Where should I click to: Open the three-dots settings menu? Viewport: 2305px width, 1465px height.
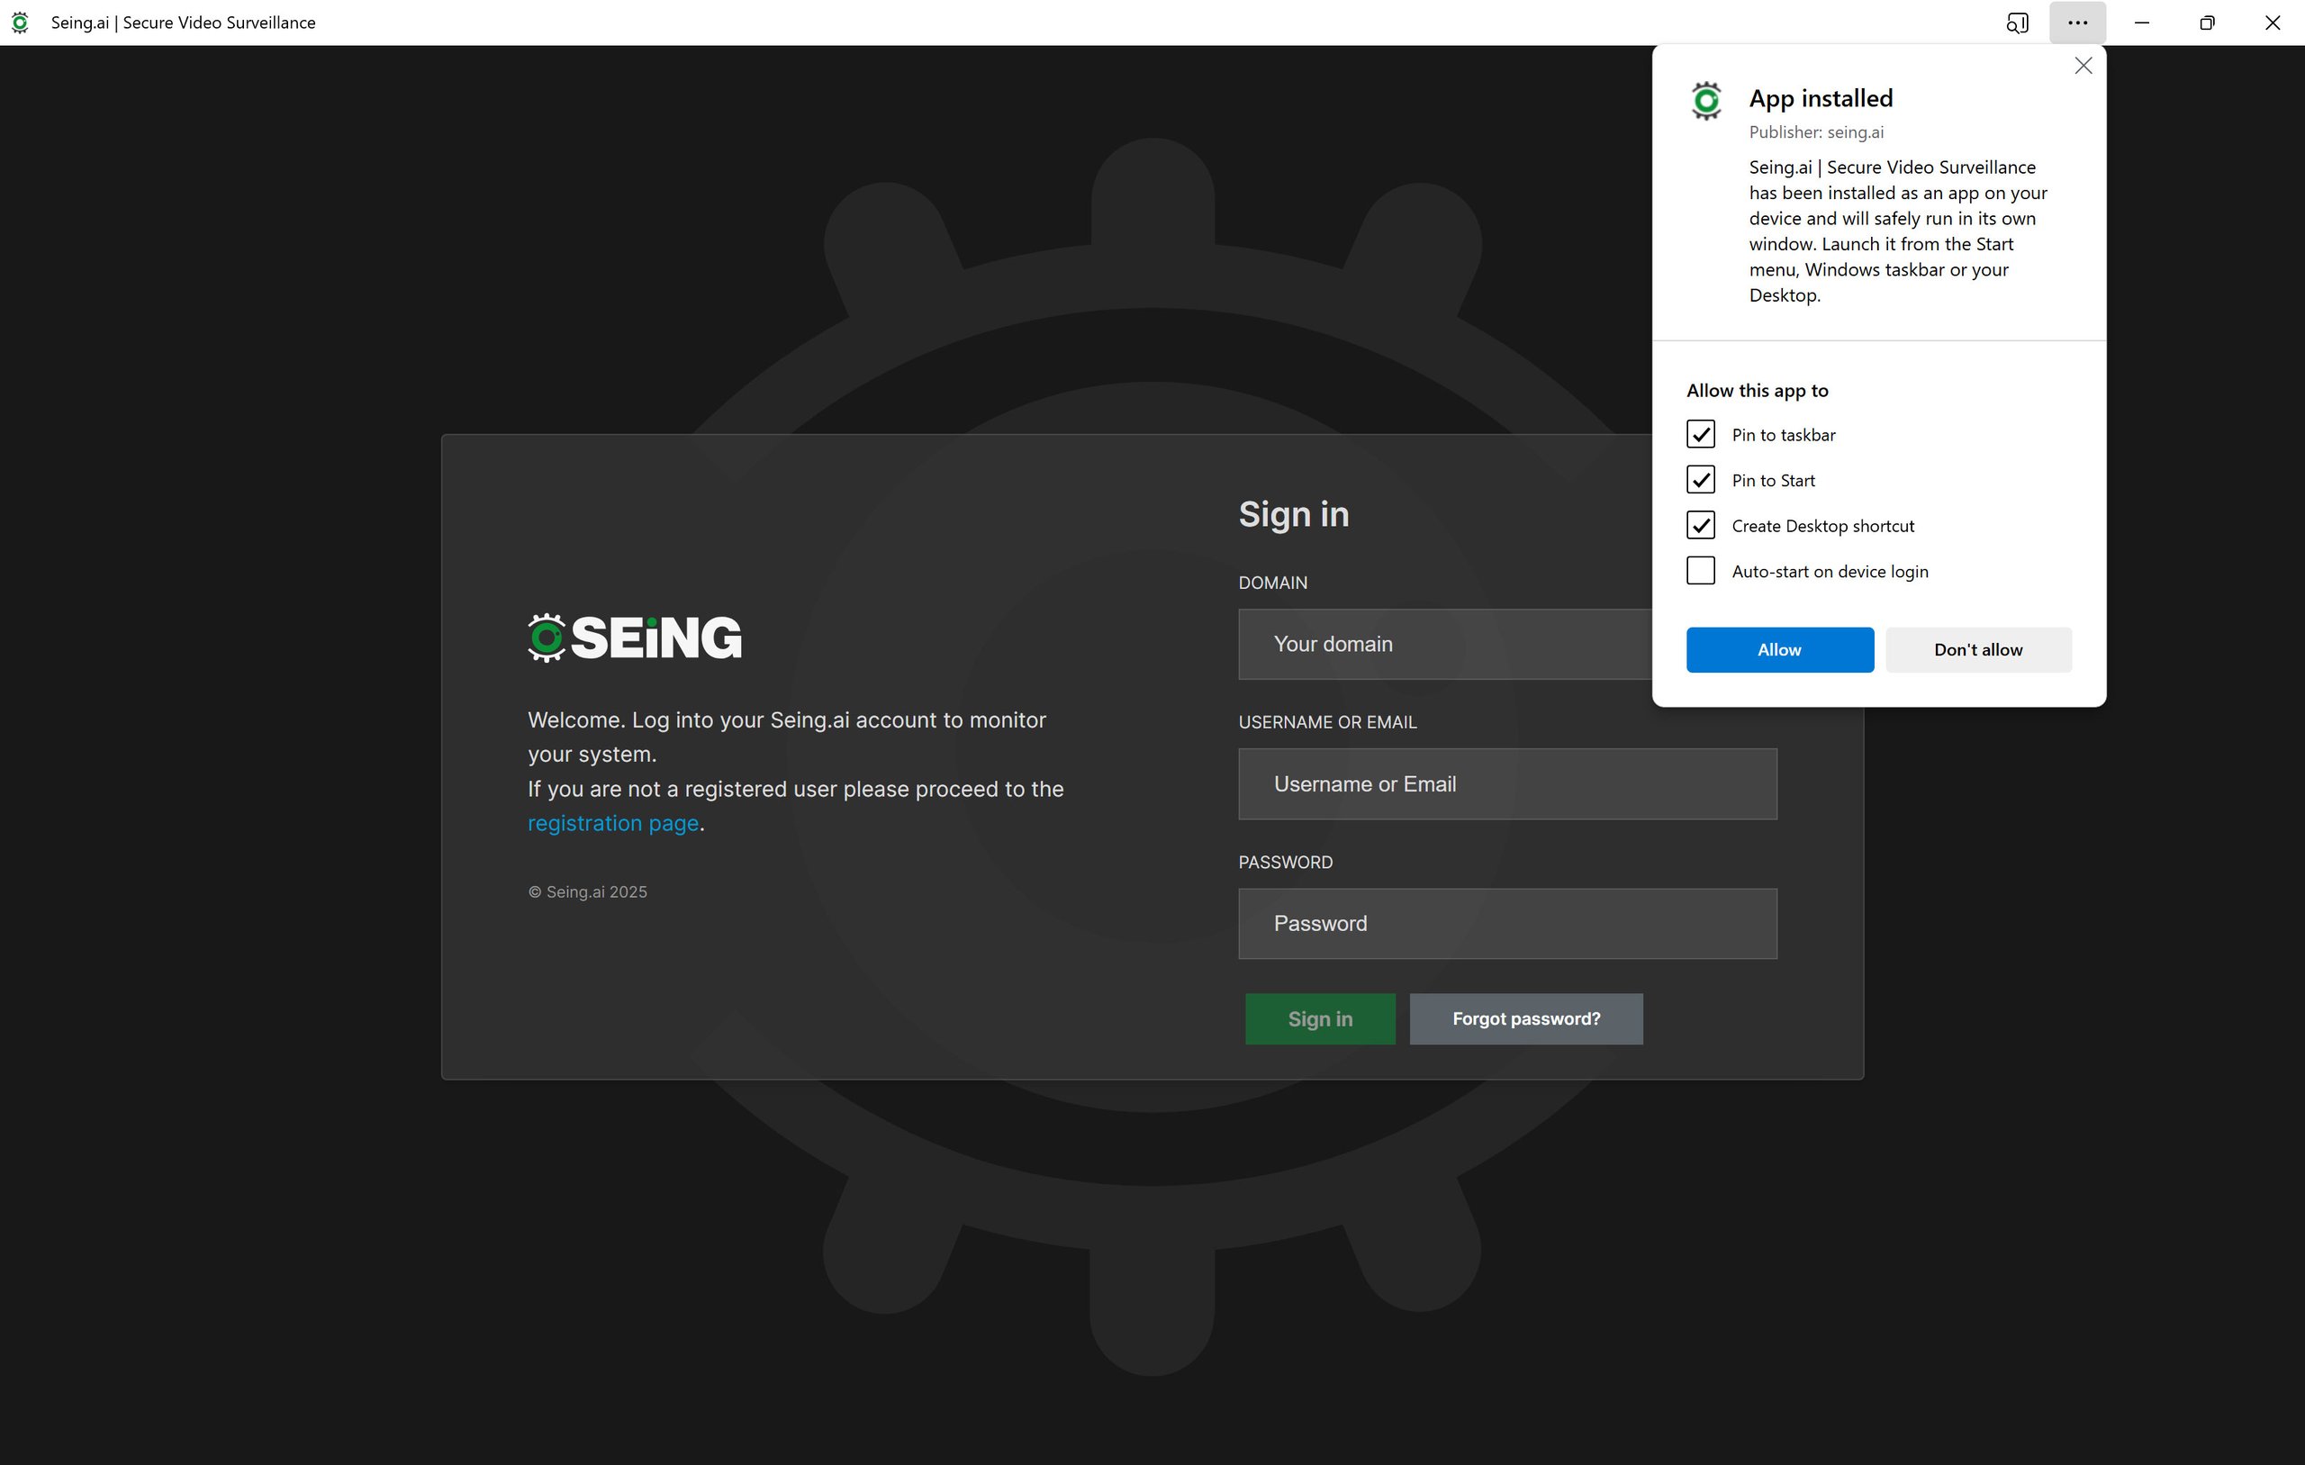[x=2077, y=22]
